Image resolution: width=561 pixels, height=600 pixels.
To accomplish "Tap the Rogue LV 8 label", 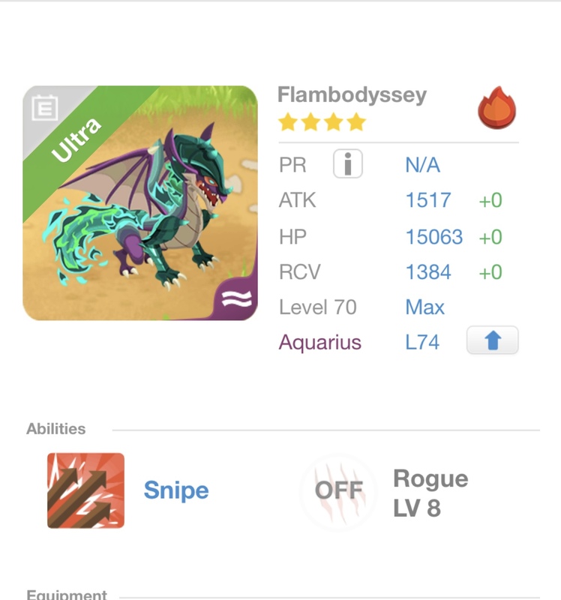I will pyautogui.click(x=430, y=493).
